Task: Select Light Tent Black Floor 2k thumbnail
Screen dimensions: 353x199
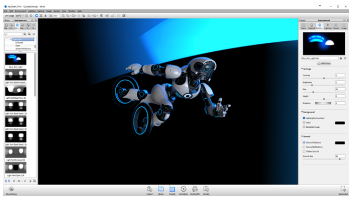Action: click(x=16, y=90)
